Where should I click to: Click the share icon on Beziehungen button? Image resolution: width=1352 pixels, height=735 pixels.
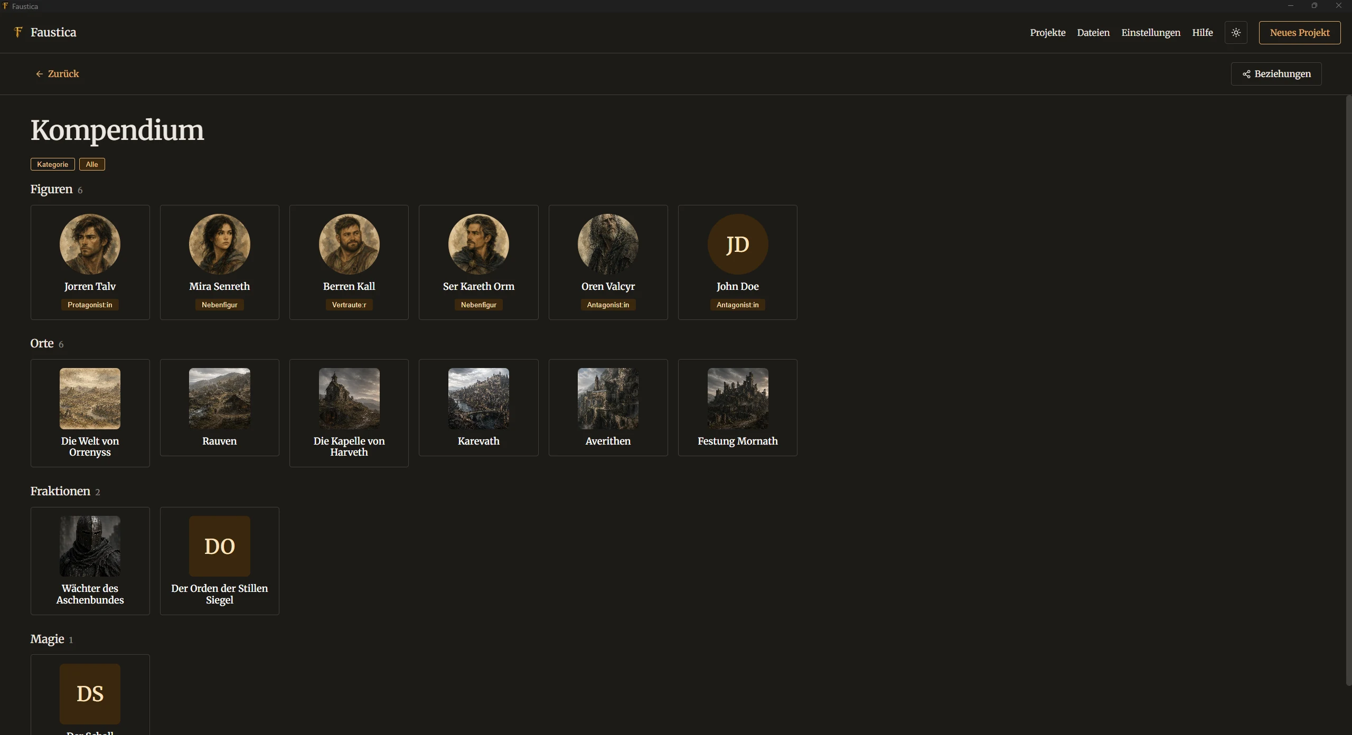(x=1246, y=74)
